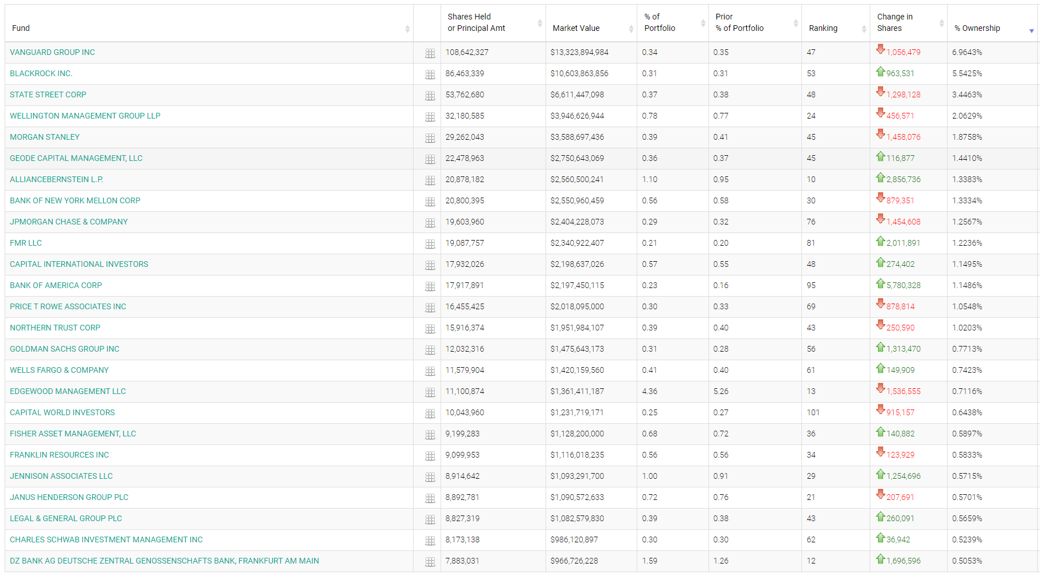Open BLACKROCK INC. fund link
The height and width of the screenshot is (575, 1040).
point(41,73)
